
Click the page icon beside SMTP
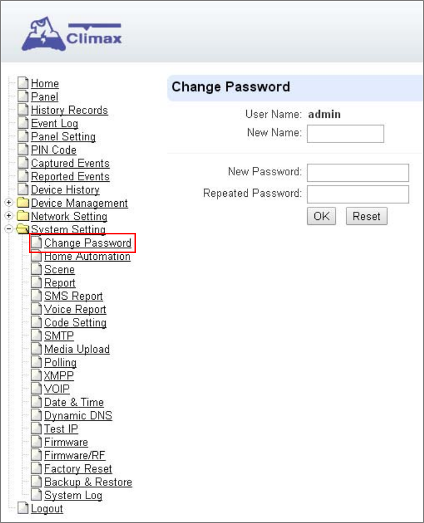pyautogui.click(x=37, y=336)
